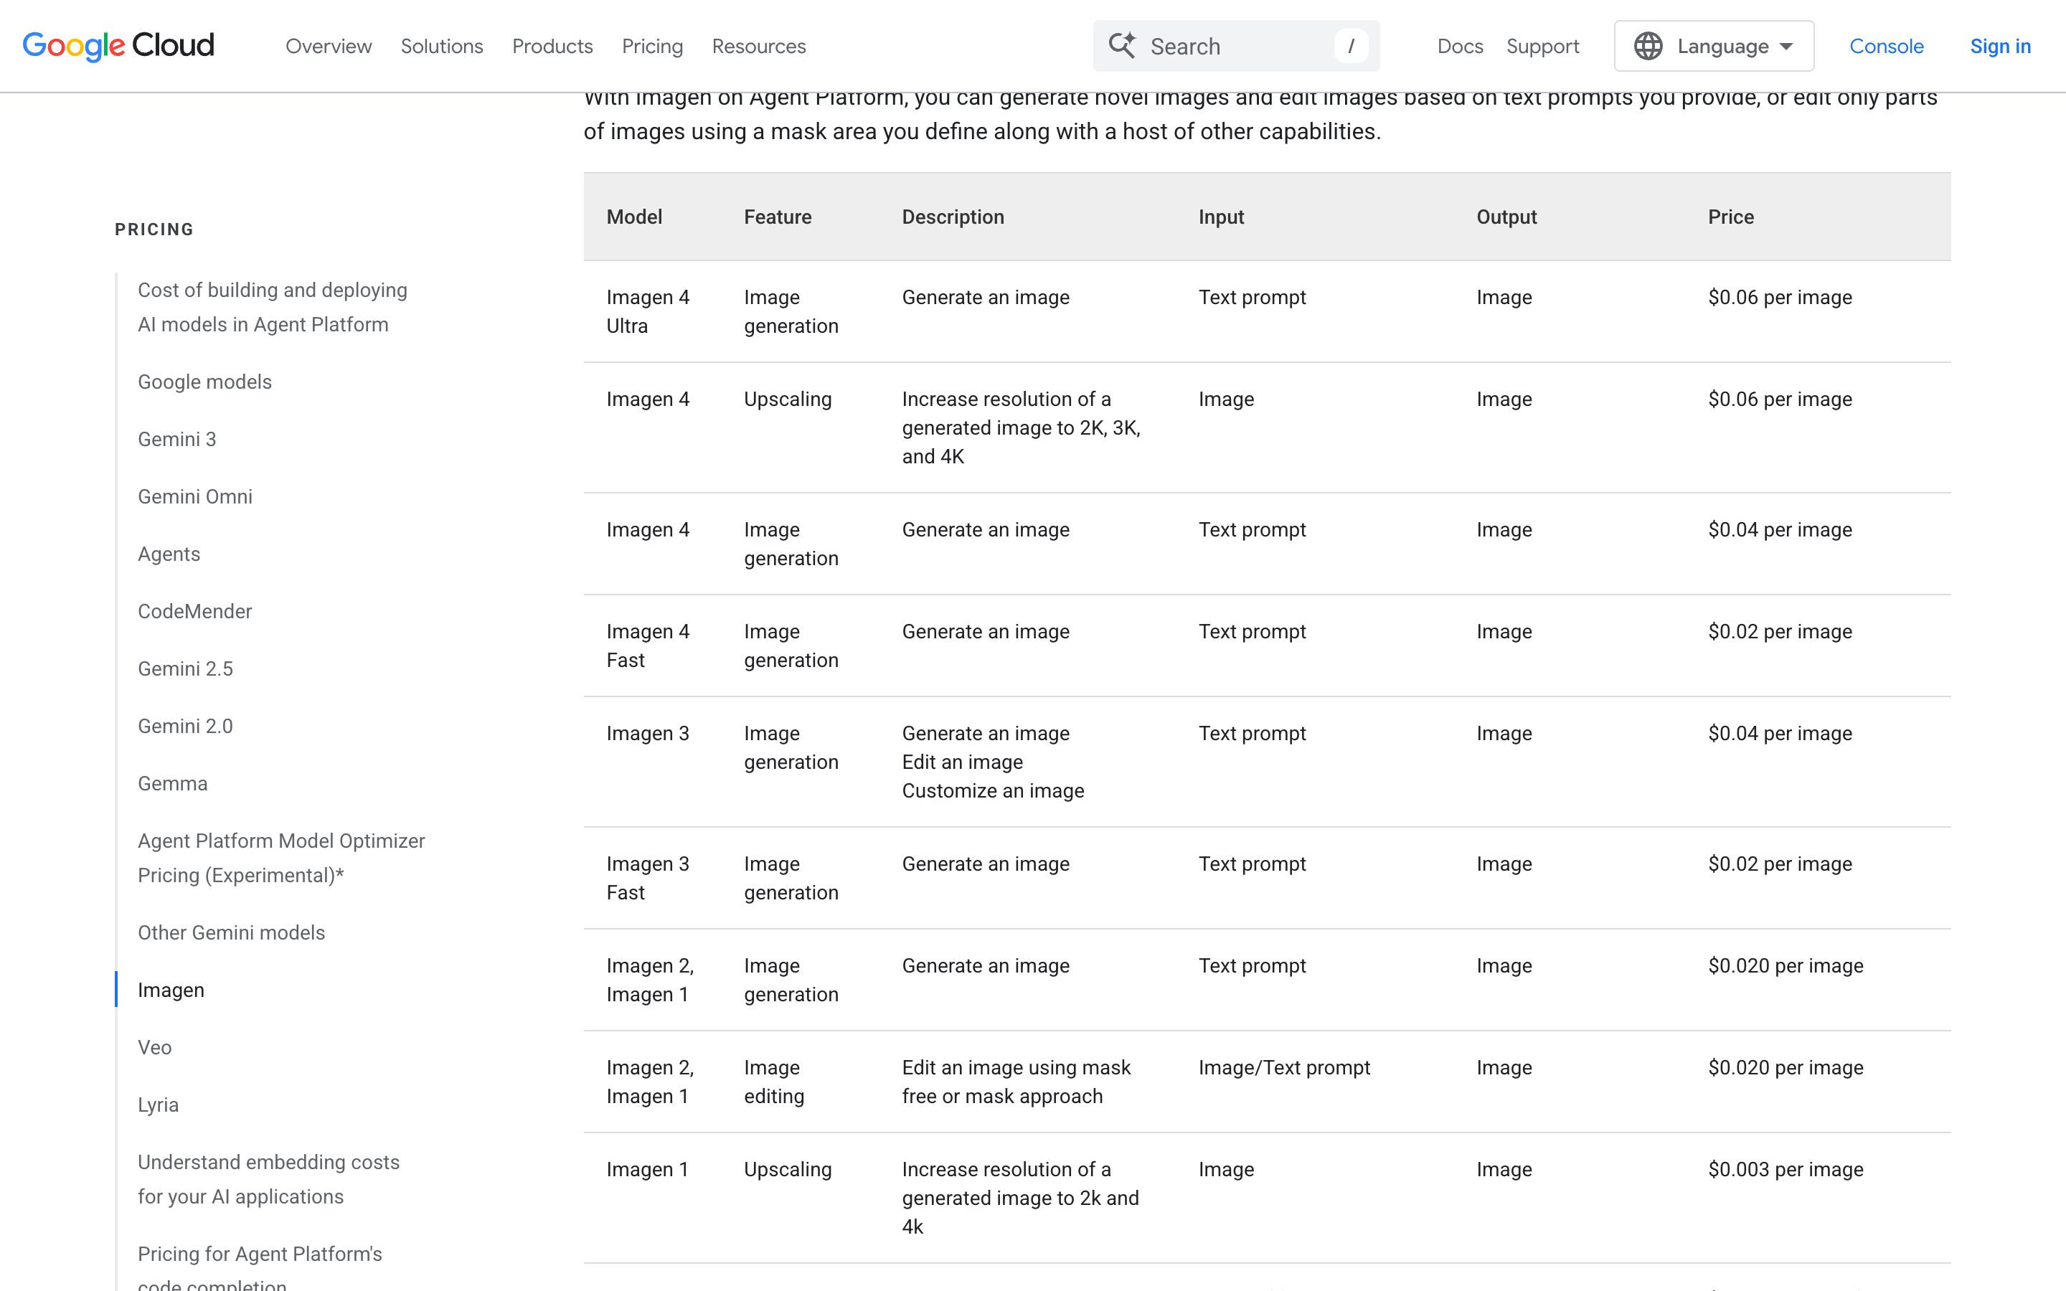Screen dimensions: 2066x1291
Task: Select Veo in pricing sidebar
Action: pos(154,1047)
